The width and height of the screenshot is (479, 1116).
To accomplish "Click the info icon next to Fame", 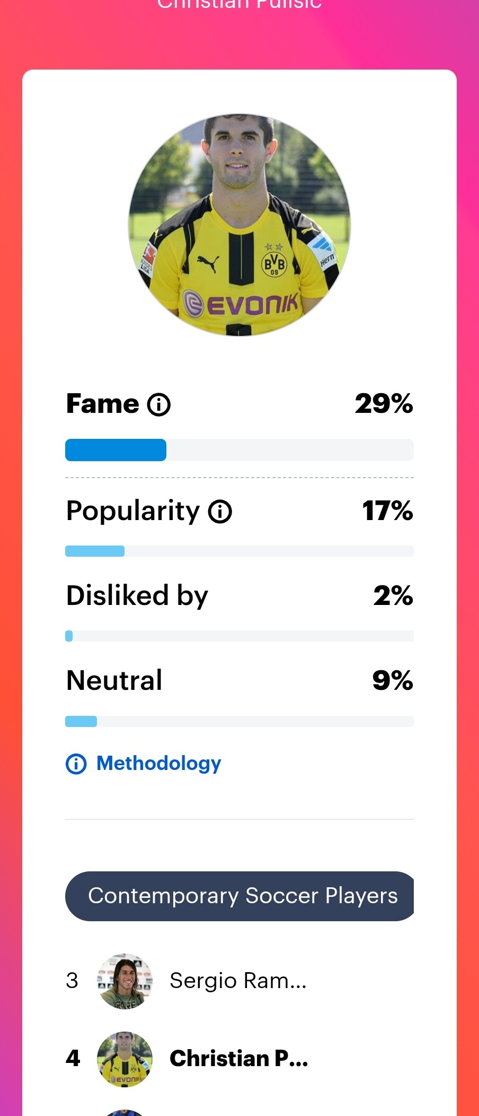I will click(159, 404).
